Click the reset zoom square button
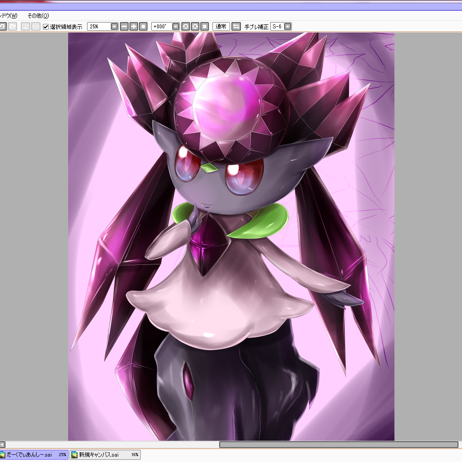 tap(143, 27)
